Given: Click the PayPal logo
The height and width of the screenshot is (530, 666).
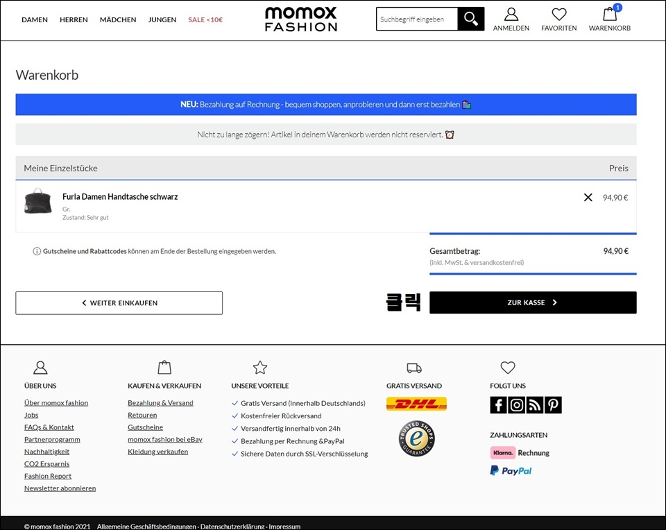Looking at the screenshot, I should [x=511, y=470].
